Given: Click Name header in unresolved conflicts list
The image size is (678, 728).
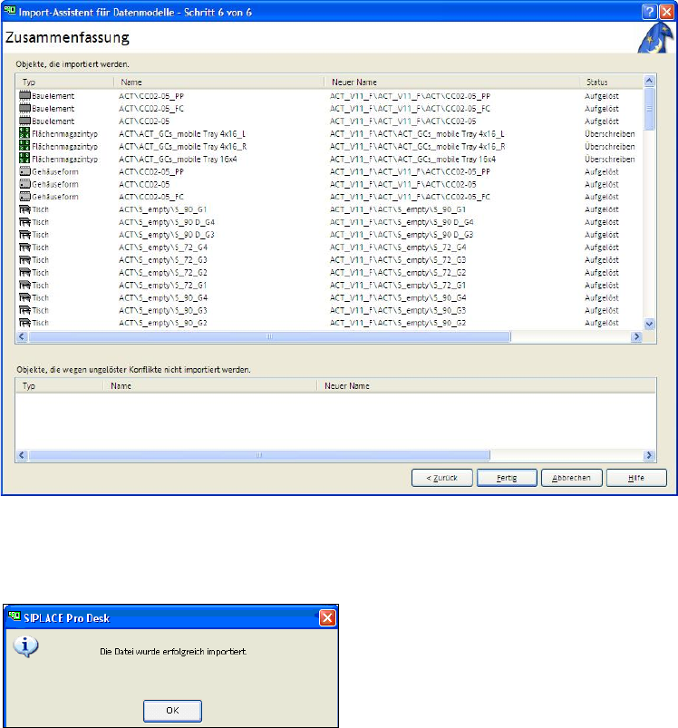Looking at the screenshot, I should pos(209,386).
